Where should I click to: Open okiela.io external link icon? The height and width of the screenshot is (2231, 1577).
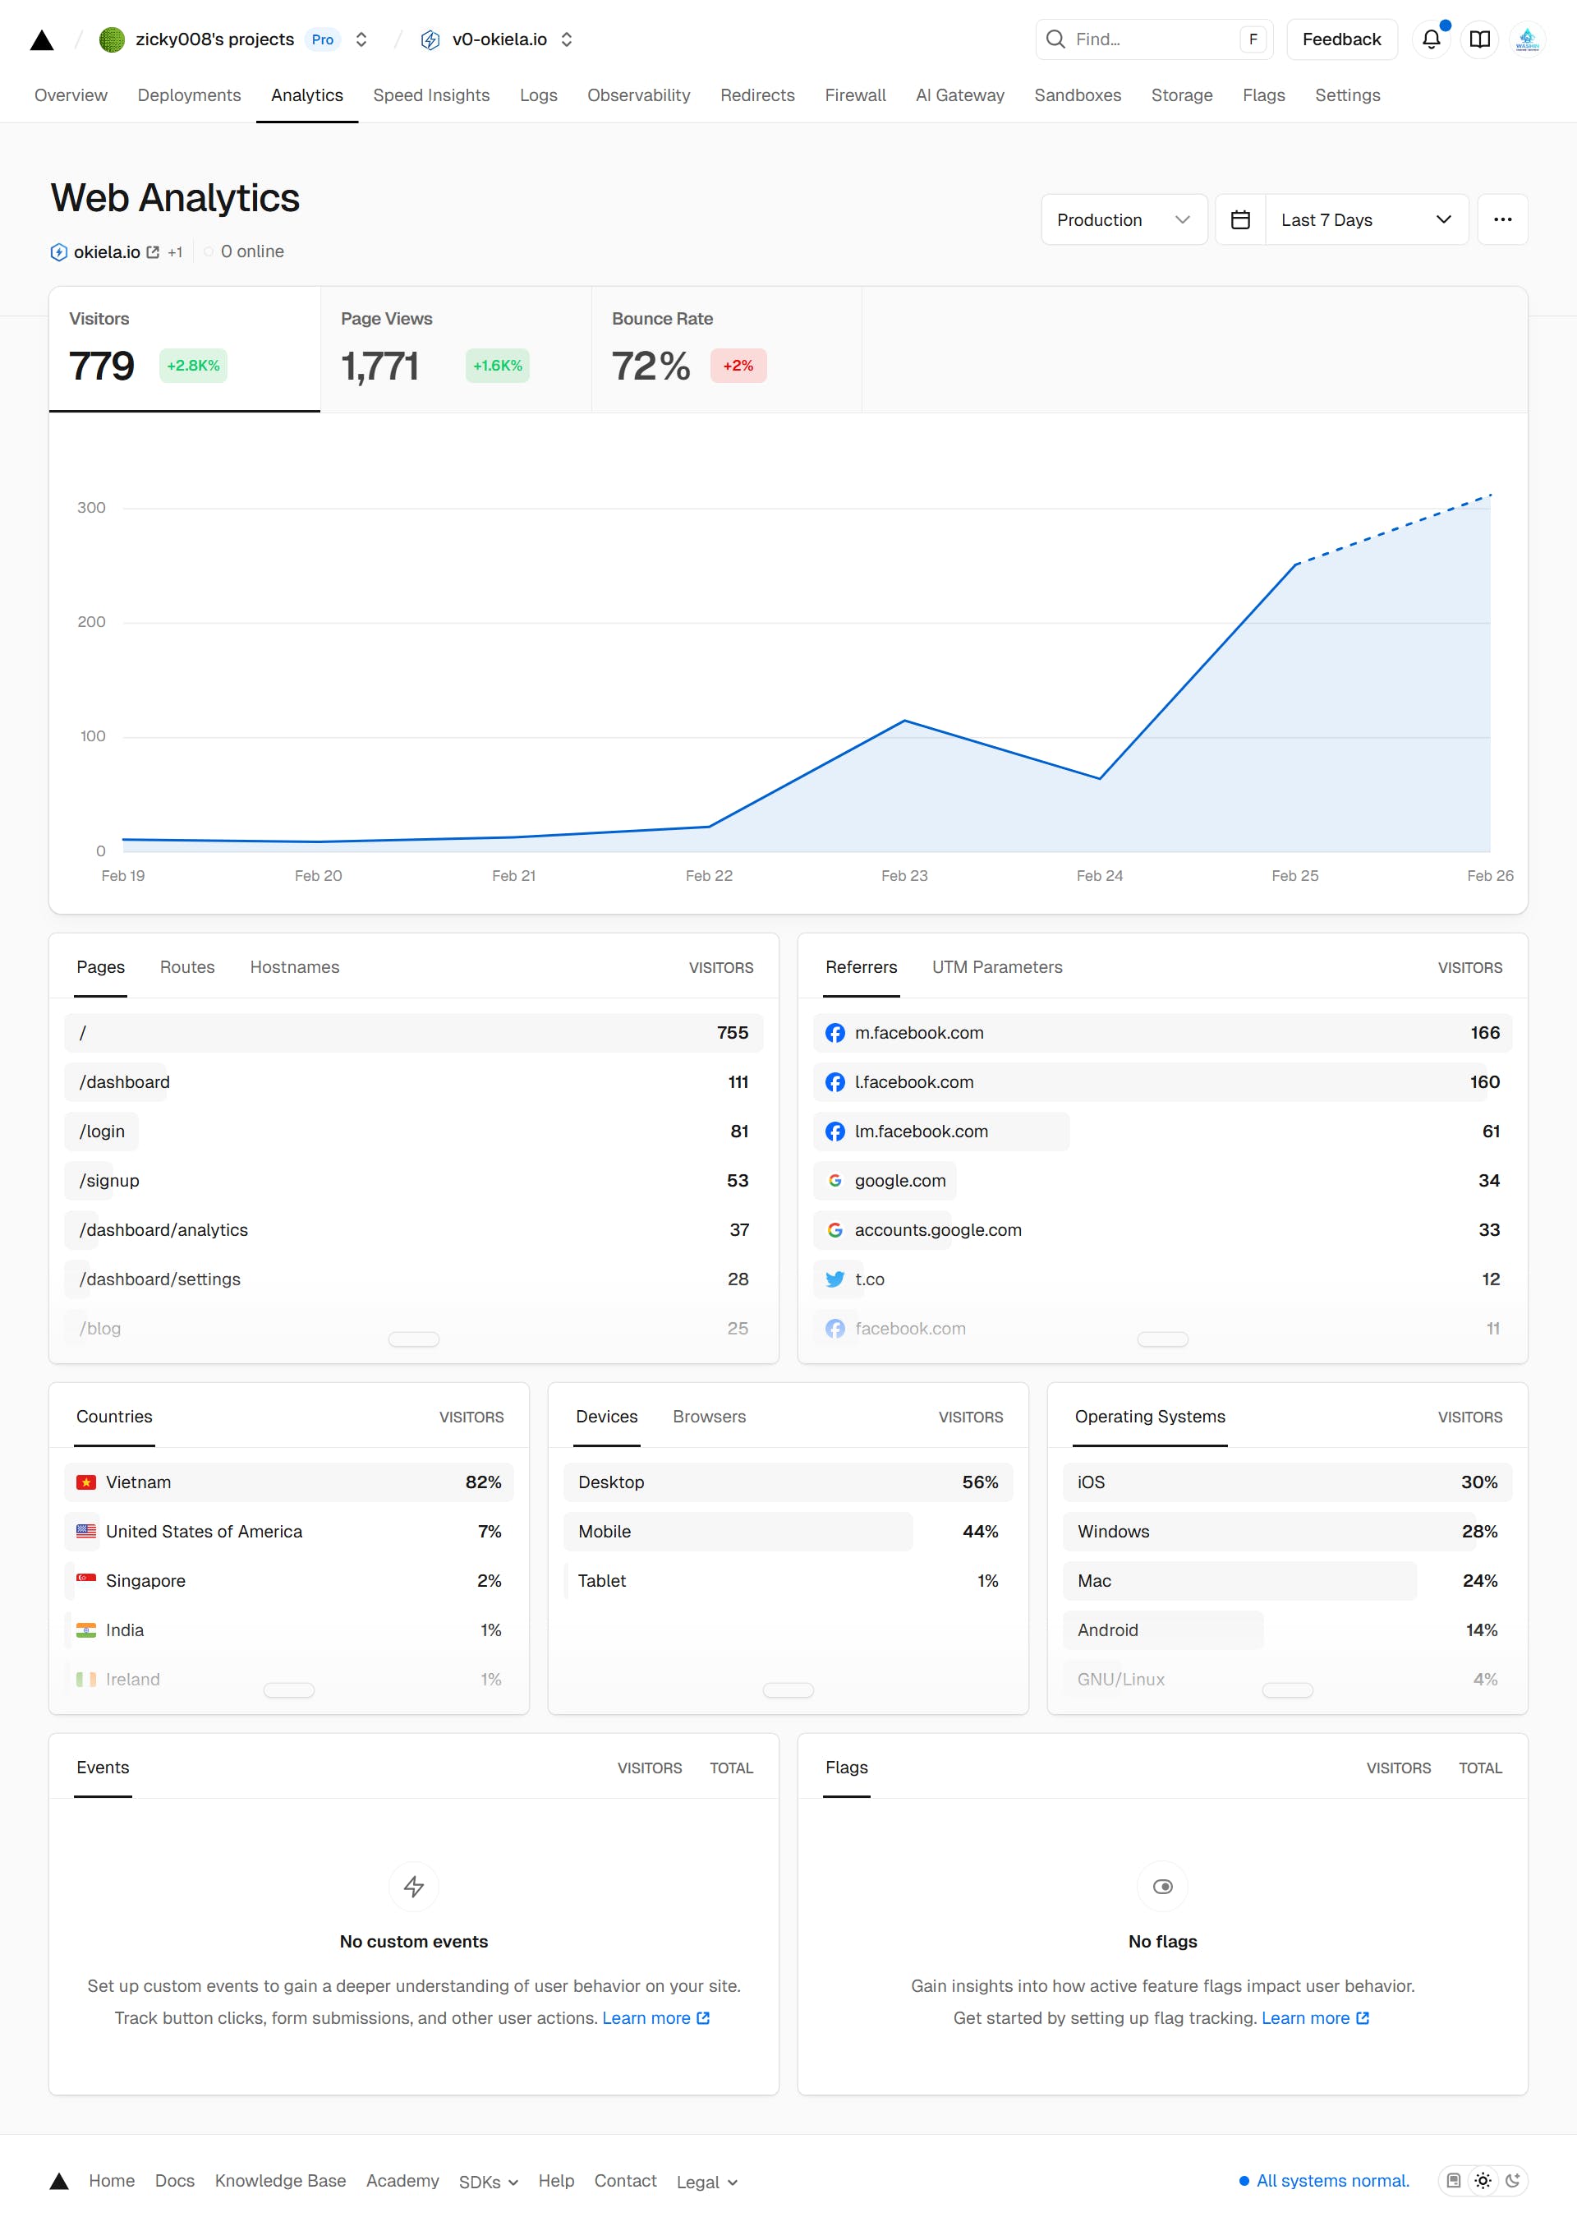click(153, 251)
